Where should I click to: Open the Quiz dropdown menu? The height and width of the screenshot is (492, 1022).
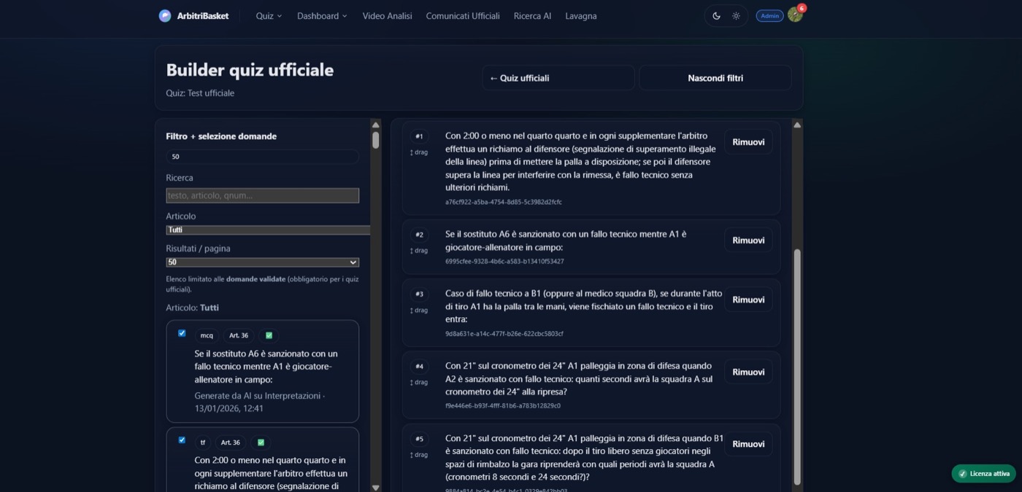tap(269, 15)
